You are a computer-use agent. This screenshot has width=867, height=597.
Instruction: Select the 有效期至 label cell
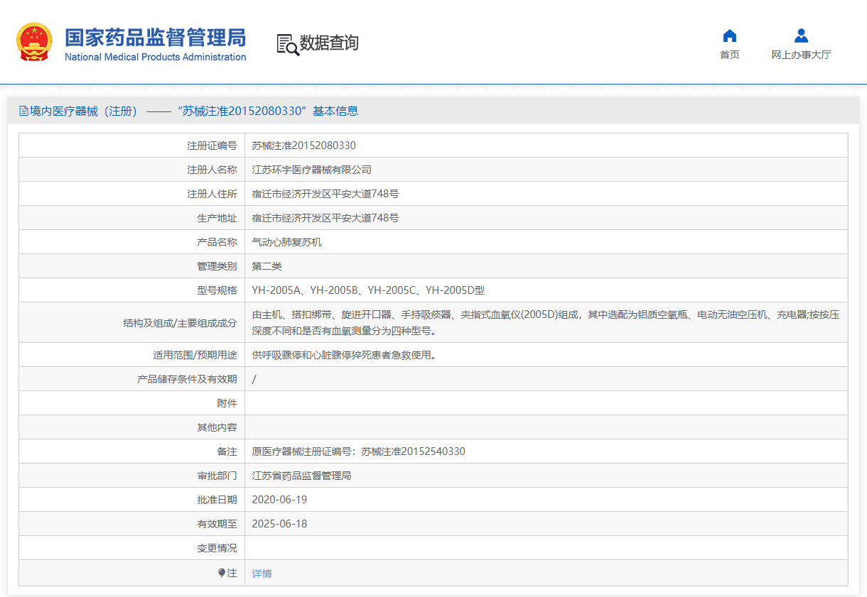(x=131, y=524)
